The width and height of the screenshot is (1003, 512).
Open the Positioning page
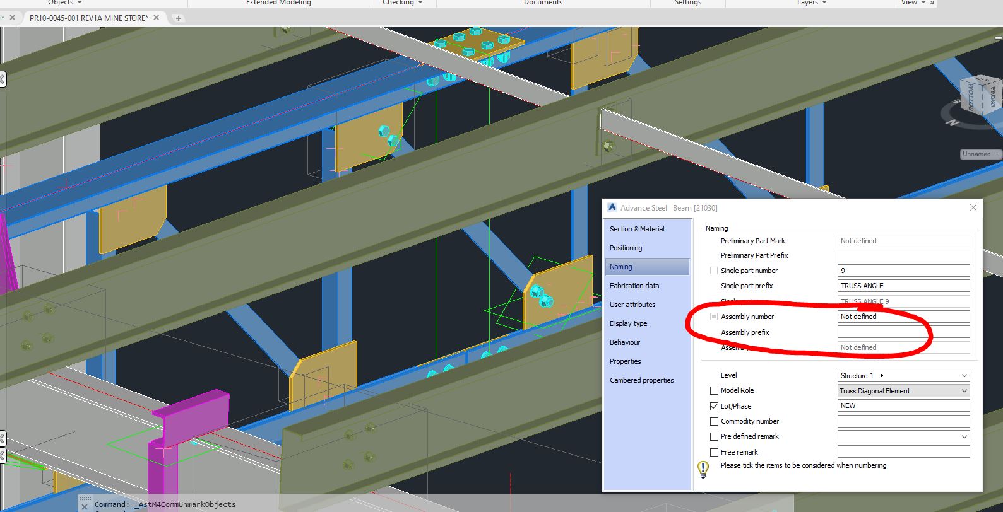coord(647,248)
